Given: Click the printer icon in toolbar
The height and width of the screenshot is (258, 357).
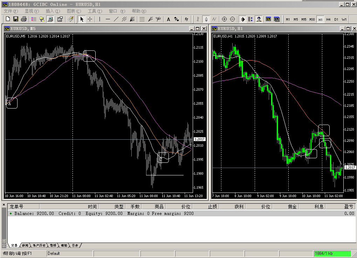Looking at the screenshot, I should 23,19.
